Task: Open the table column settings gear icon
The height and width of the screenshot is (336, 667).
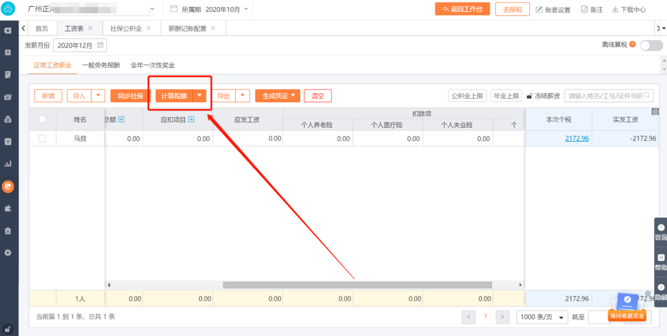Action: tap(655, 112)
